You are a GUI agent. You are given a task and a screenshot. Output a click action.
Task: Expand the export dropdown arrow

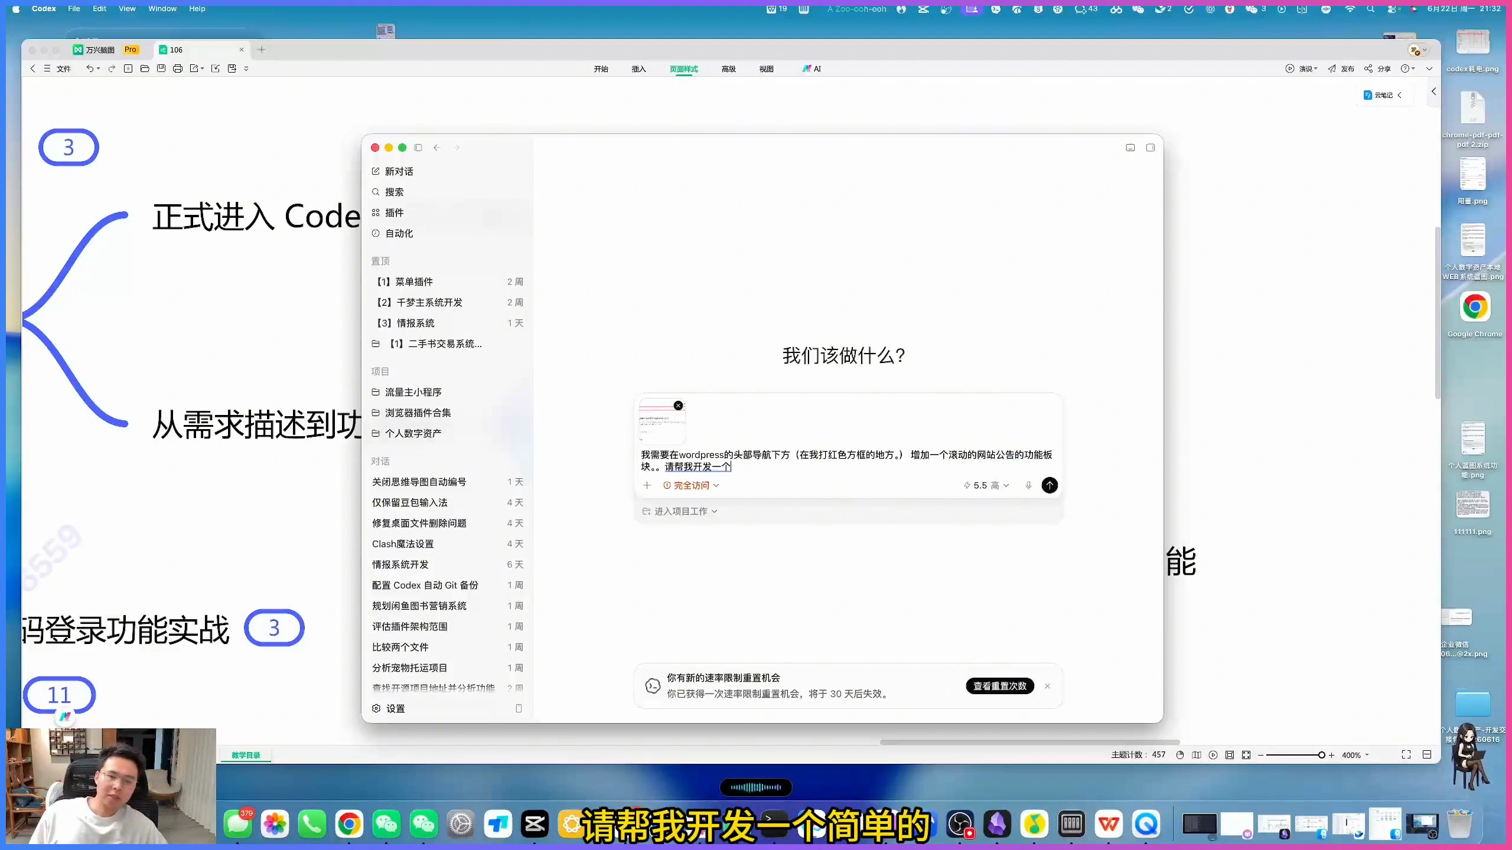(203, 68)
